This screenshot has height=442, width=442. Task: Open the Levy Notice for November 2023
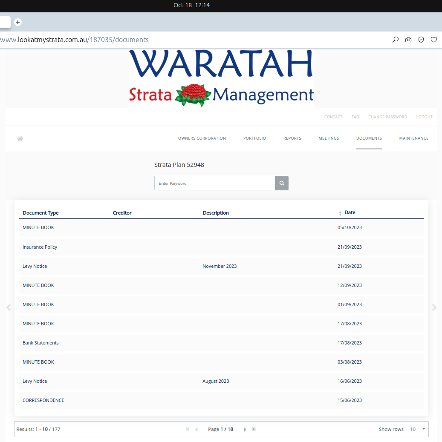(x=221, y=266)
